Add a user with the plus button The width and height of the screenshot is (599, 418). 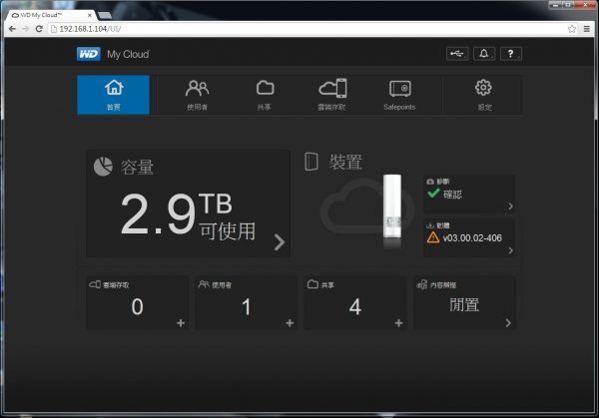pyautogui.click(x=290, y=323)
